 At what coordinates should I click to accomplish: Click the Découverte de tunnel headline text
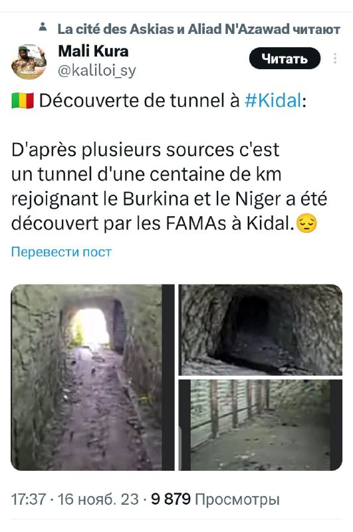point(139,101)
